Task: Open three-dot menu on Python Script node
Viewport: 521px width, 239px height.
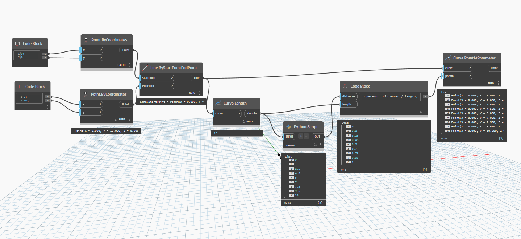Action: [x=320, y=145]
